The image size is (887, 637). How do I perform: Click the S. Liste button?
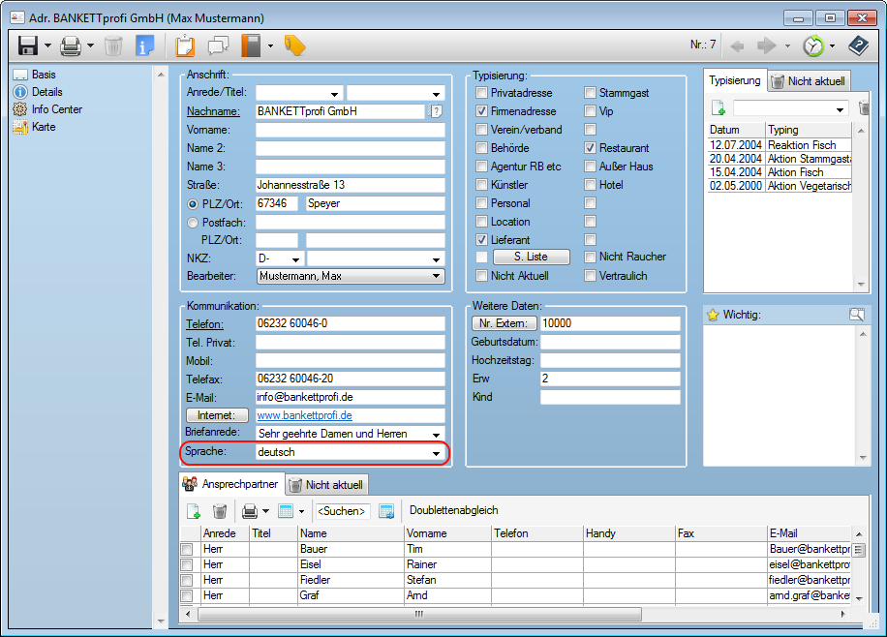[531, 257]
